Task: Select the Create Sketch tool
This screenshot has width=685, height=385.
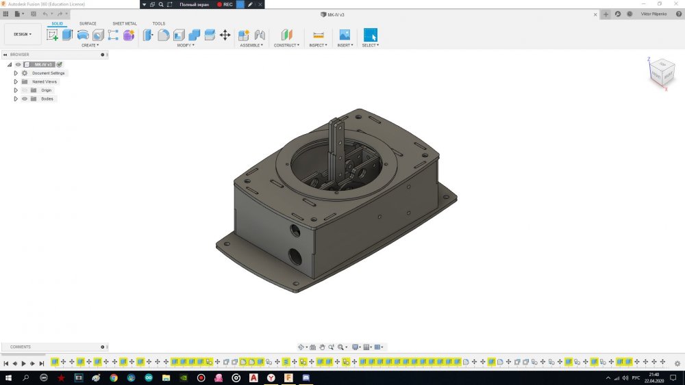Action: tap(52, 35)
